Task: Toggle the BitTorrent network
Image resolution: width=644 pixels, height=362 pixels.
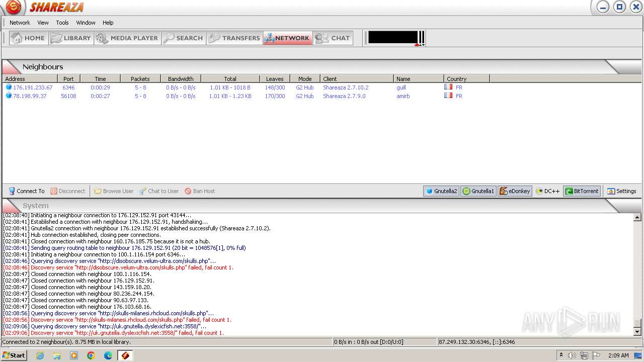Action: pos(582,191)
